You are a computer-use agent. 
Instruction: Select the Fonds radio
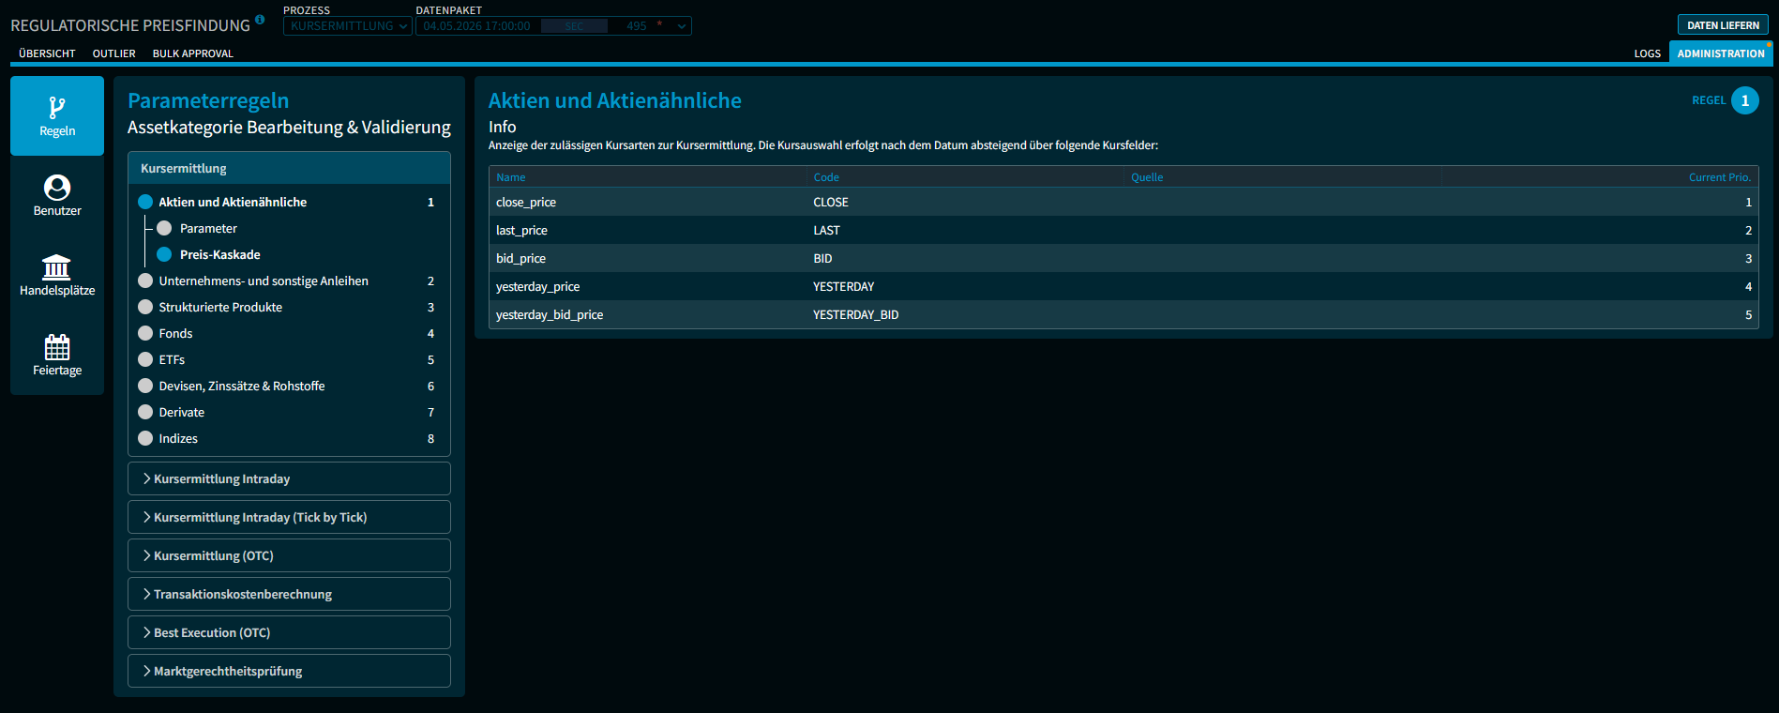coord(145,333)
